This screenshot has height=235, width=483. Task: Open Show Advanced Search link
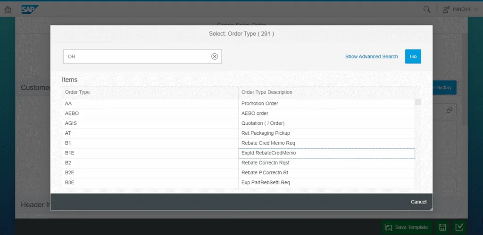(x=372, y=57)
